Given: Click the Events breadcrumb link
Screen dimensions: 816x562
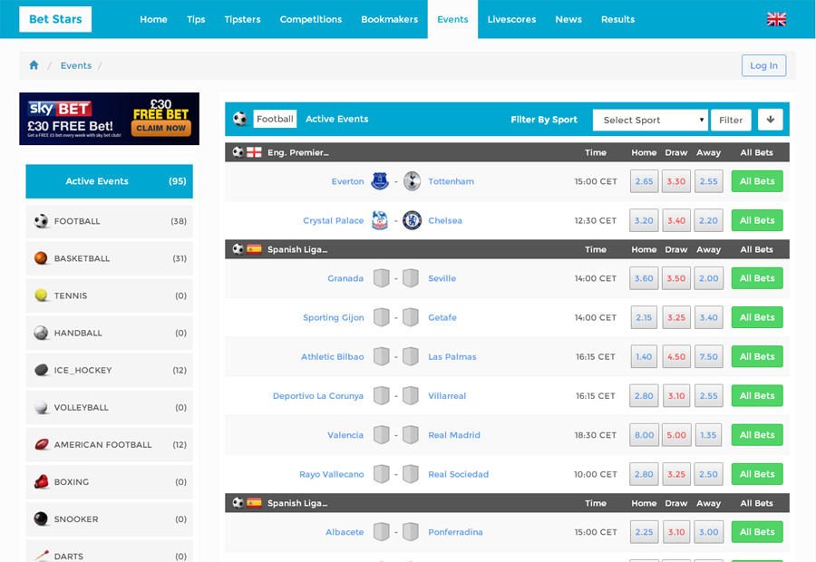Looking at the screenshot, I should click(x=76, y=65).
